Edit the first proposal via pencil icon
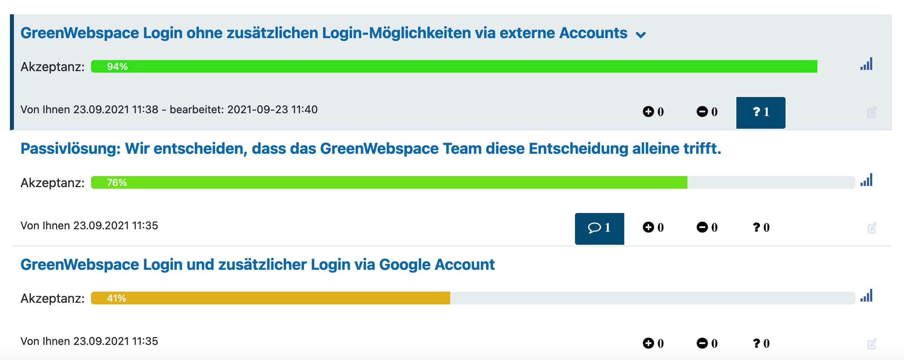Image resolution: width=904 pixels, height=360 pixels. [x=871, y=112]
